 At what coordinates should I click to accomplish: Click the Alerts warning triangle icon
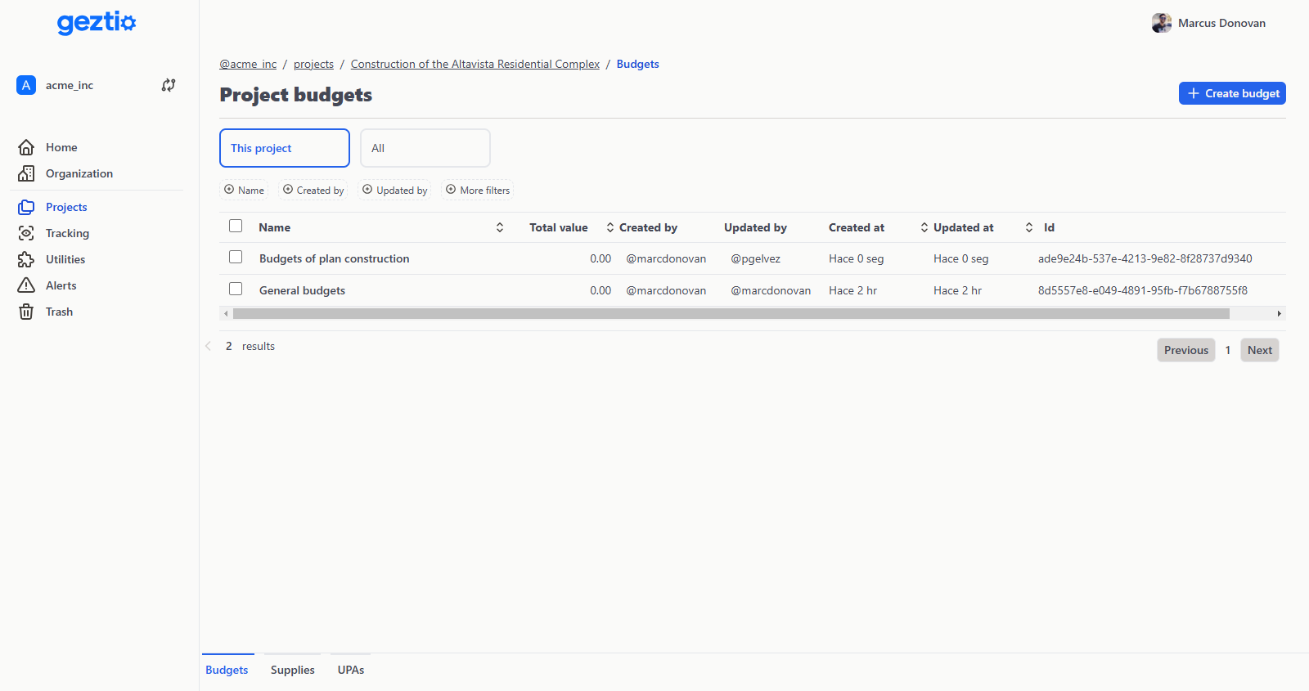pyautogui.click(x=26, y=285)
